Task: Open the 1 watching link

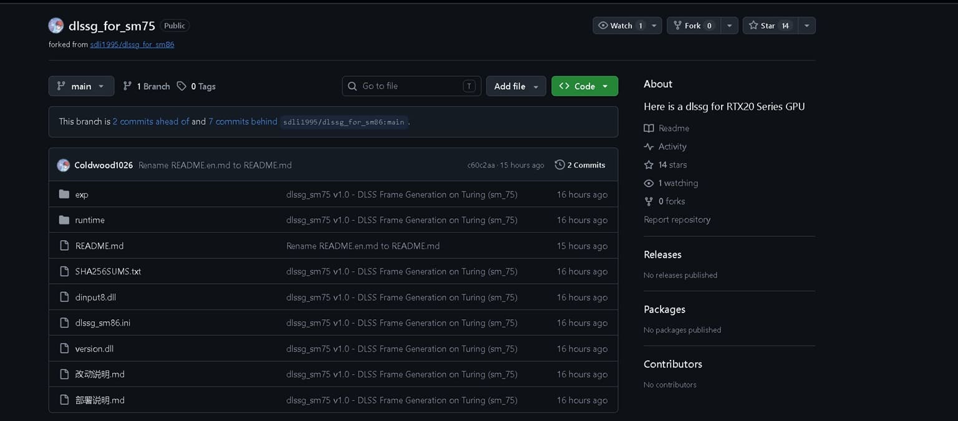Action: pyautogui.click(x=671, y=183)
